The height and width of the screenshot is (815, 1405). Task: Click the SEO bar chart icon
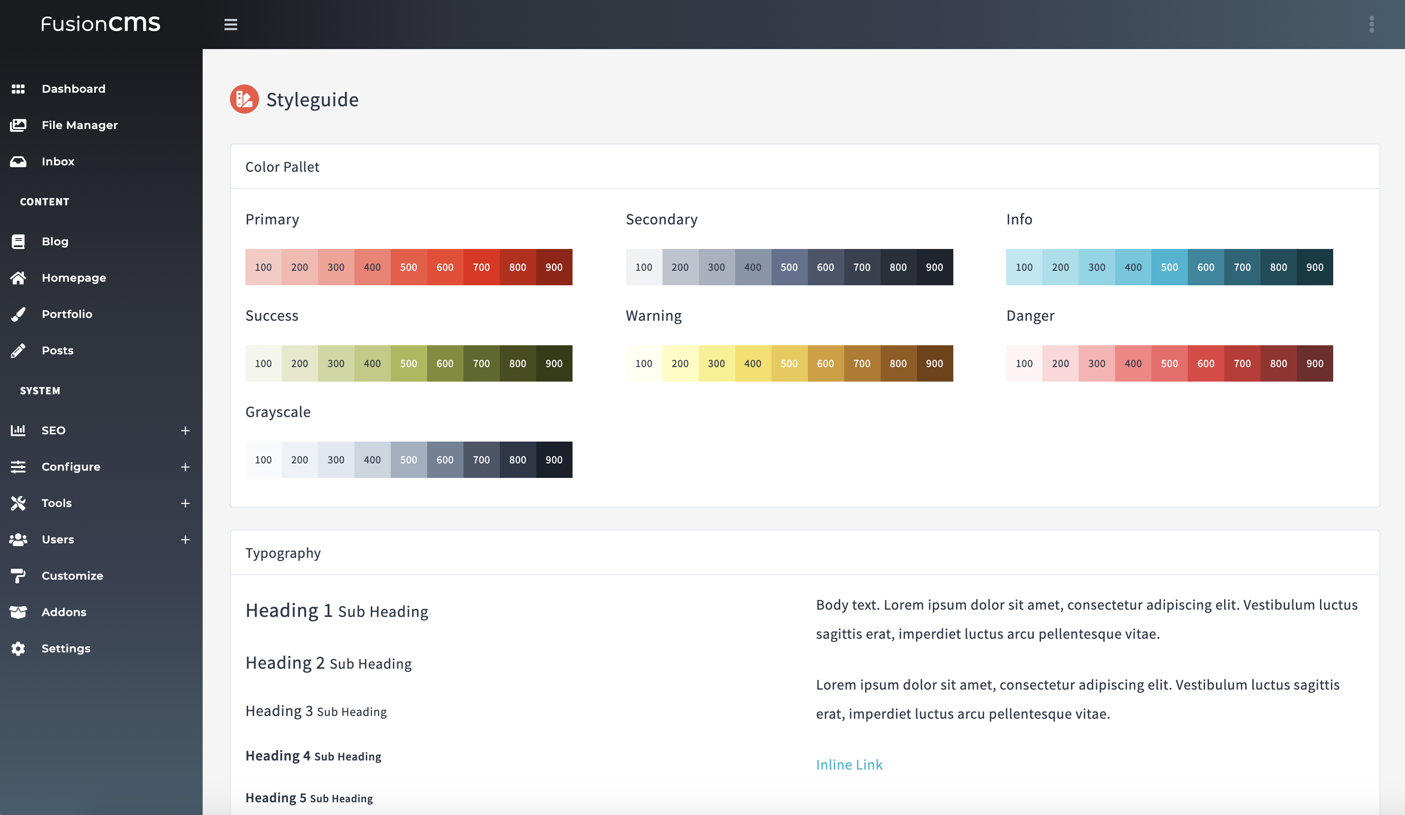click(x=18, y=430)
